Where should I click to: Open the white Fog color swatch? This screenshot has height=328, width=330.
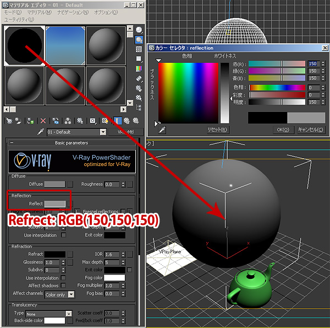(114, 278)
